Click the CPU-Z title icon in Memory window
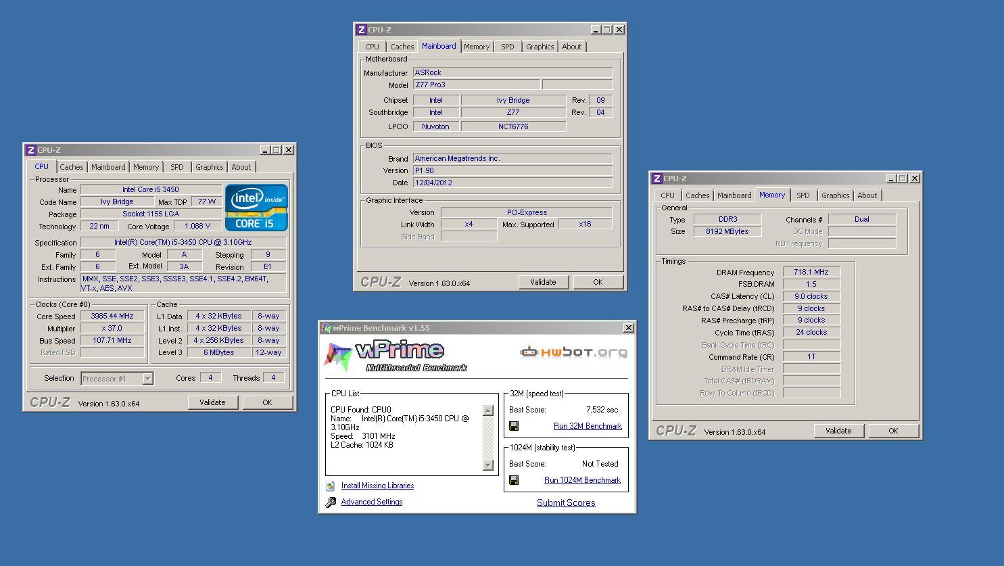The image size is (1004, 566). (656, 179)
